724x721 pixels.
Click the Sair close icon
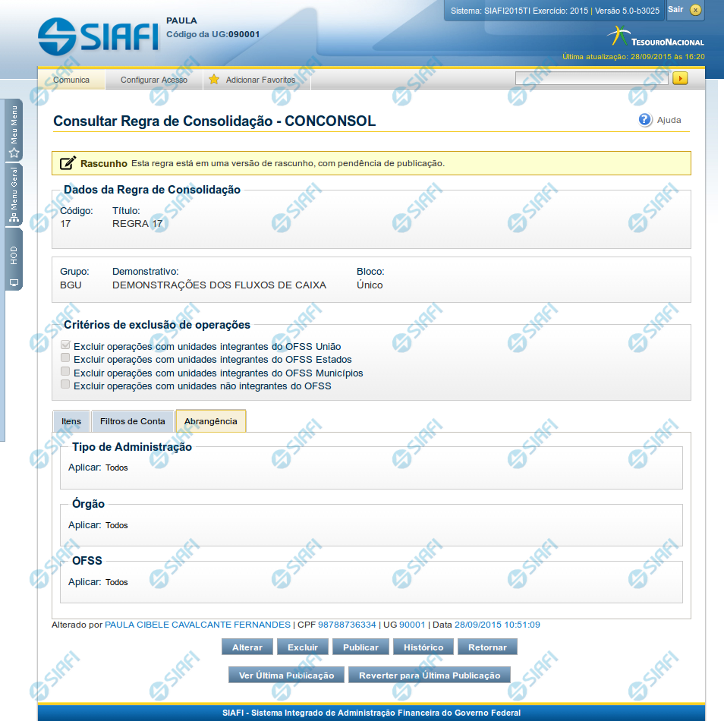[694, 11]
